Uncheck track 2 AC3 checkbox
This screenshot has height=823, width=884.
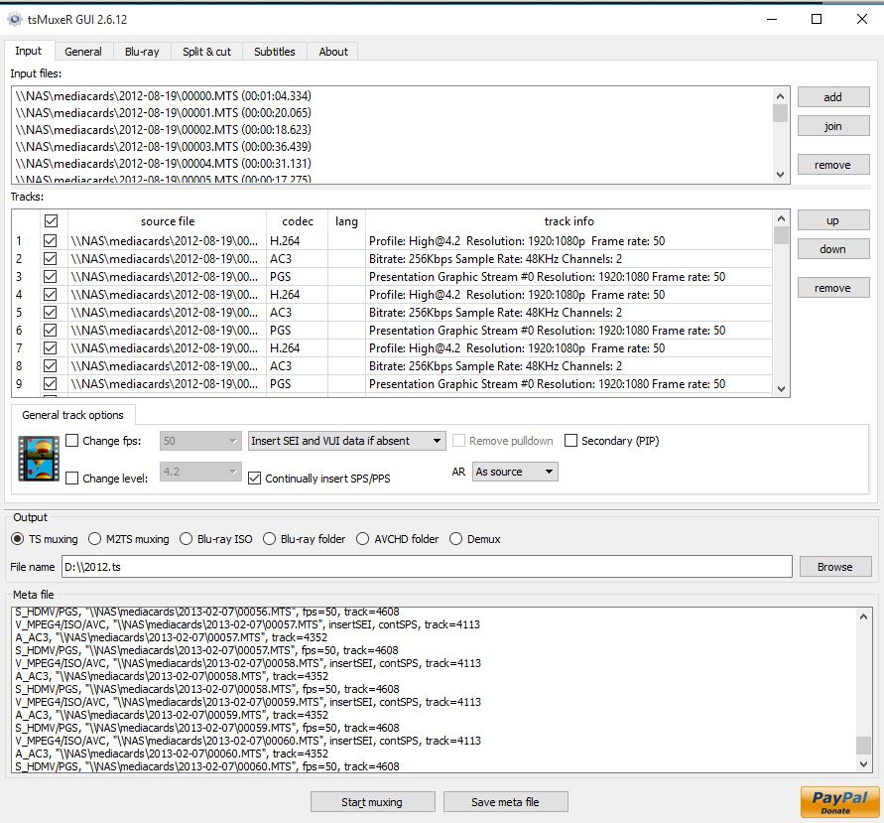[51, 259]
